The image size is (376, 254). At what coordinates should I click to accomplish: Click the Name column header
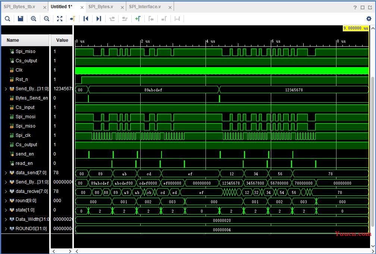click(25, 40)
